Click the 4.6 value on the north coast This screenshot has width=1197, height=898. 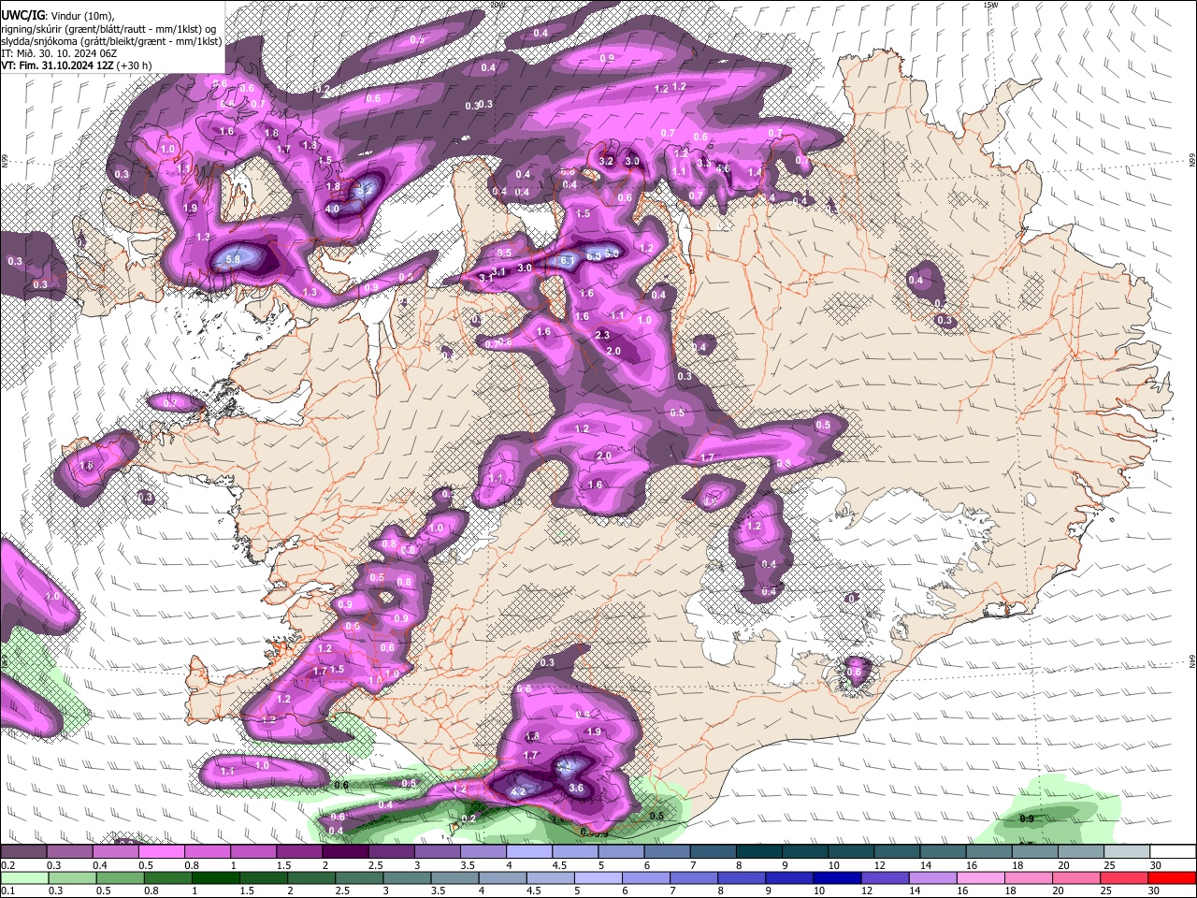(x=723, y=168)
